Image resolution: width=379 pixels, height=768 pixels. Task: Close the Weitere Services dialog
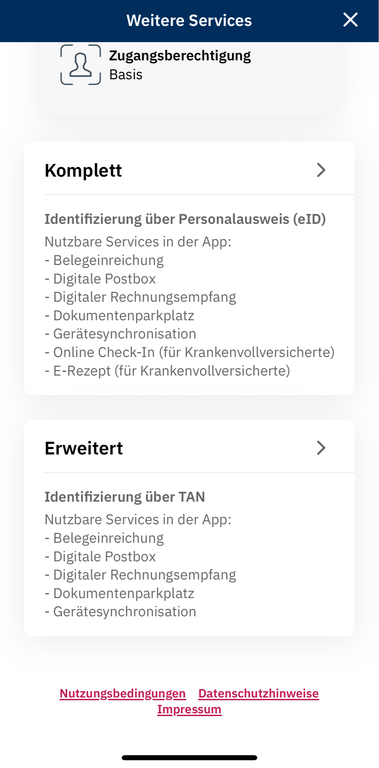[350, 20]
